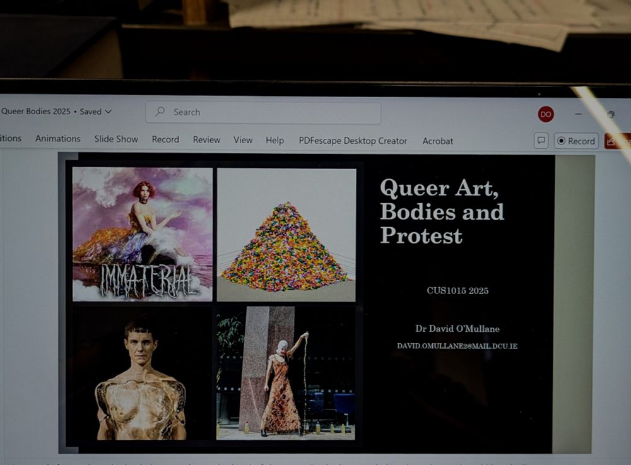Click the Record button with dot icon
Viewport: 631px width, 465px height.
tap(576, 141)
